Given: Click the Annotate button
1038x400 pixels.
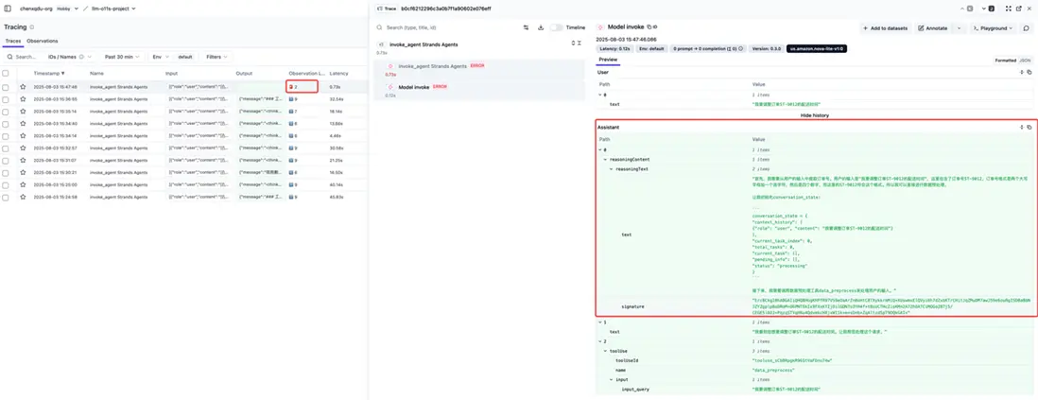Looking at the screenshot, I should coord(933,28).
